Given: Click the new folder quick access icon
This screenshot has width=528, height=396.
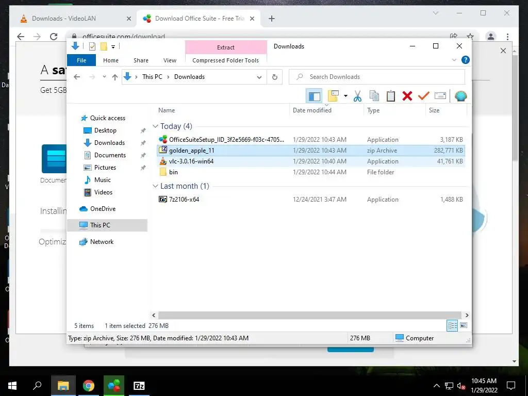Looking at the screenshot, I should coord(104,46).
